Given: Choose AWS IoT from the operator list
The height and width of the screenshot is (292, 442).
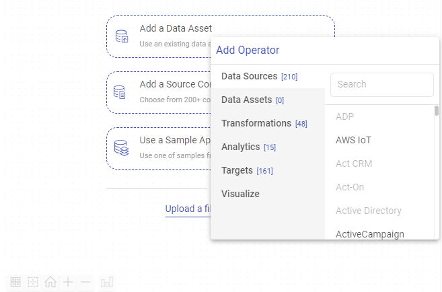Looking at the screenshot, I should pos(353,141).
